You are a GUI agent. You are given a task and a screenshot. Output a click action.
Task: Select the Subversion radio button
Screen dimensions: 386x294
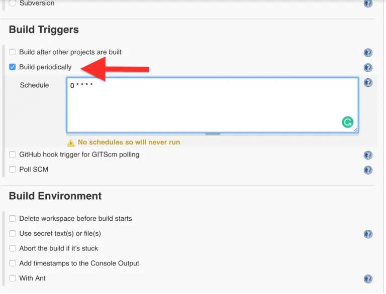(13, 4)
